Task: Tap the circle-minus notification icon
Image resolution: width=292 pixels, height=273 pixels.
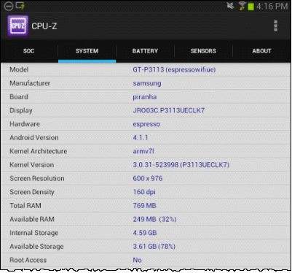Action: [9, 6]
